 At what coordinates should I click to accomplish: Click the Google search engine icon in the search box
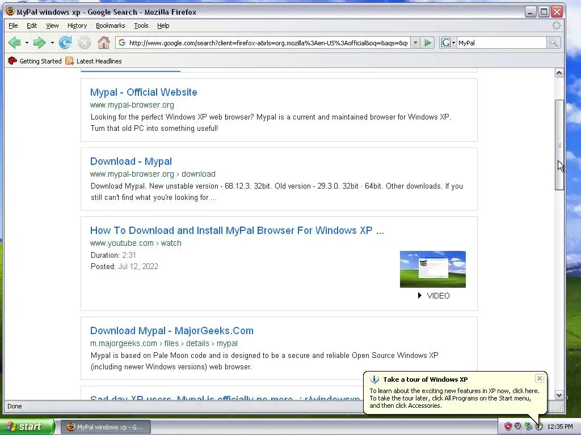[446, 43]
